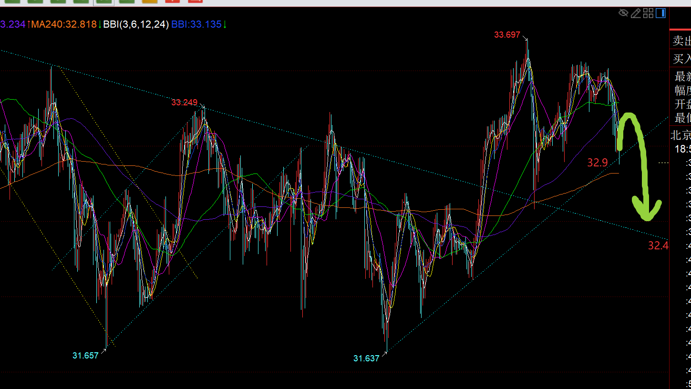Switch to the four-square grid layout
The image size is (691, 389).
point(648,13)
